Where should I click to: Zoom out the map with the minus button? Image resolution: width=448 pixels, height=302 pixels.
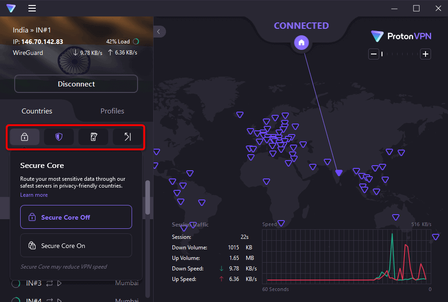coord(374,54)
